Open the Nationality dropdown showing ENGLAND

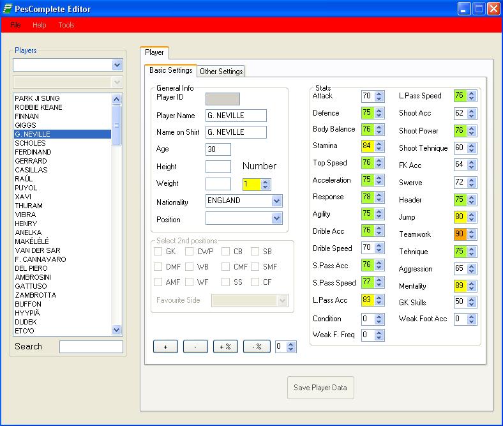[276, 201]
